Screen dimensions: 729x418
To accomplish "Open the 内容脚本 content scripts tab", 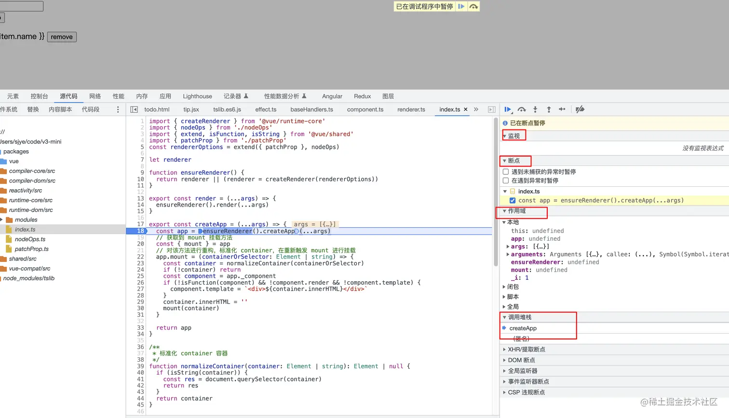I will (x=60, y=109).
